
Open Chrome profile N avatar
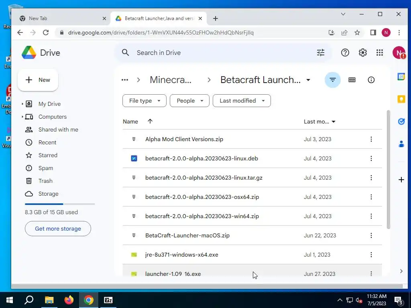386,32
